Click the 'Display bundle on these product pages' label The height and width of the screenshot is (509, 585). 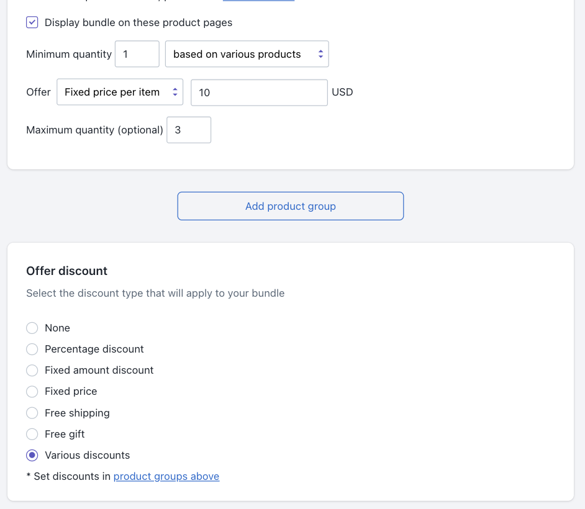pos(138,23)
